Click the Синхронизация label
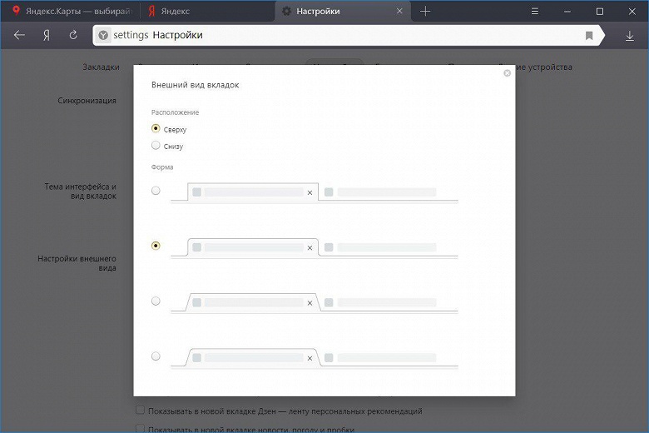The height and width of the screenshot is (433, 649). click(x=87, y=101)
